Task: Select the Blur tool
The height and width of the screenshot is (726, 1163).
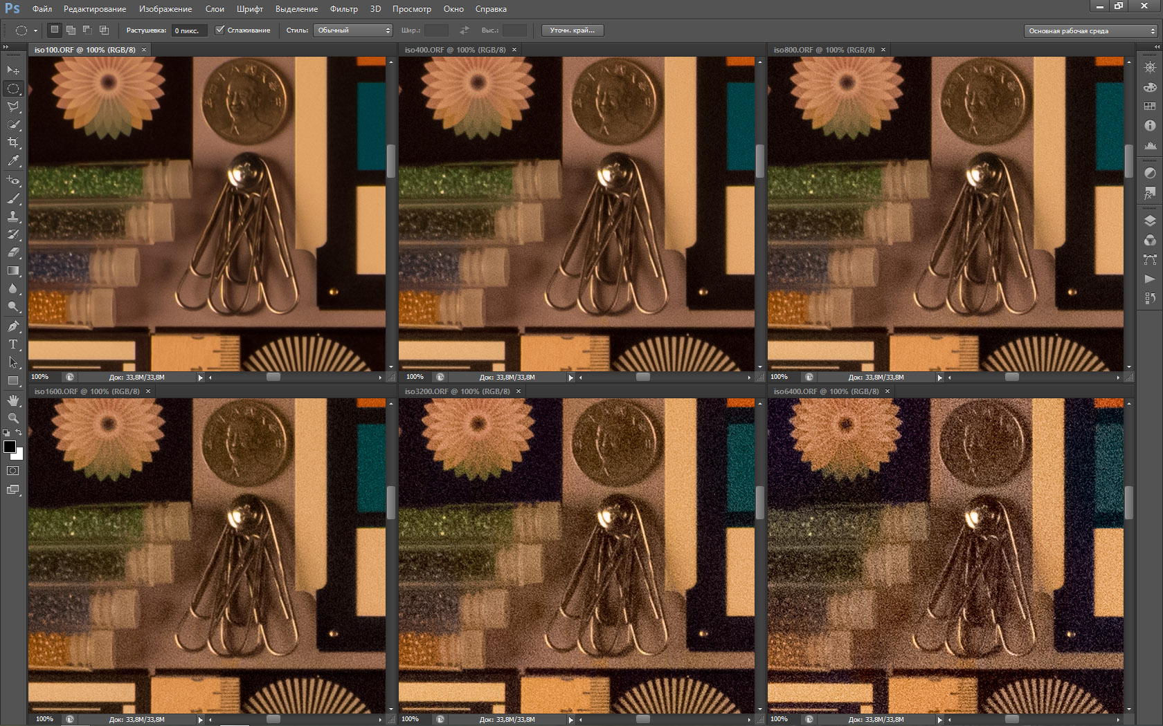Action: 13,288
